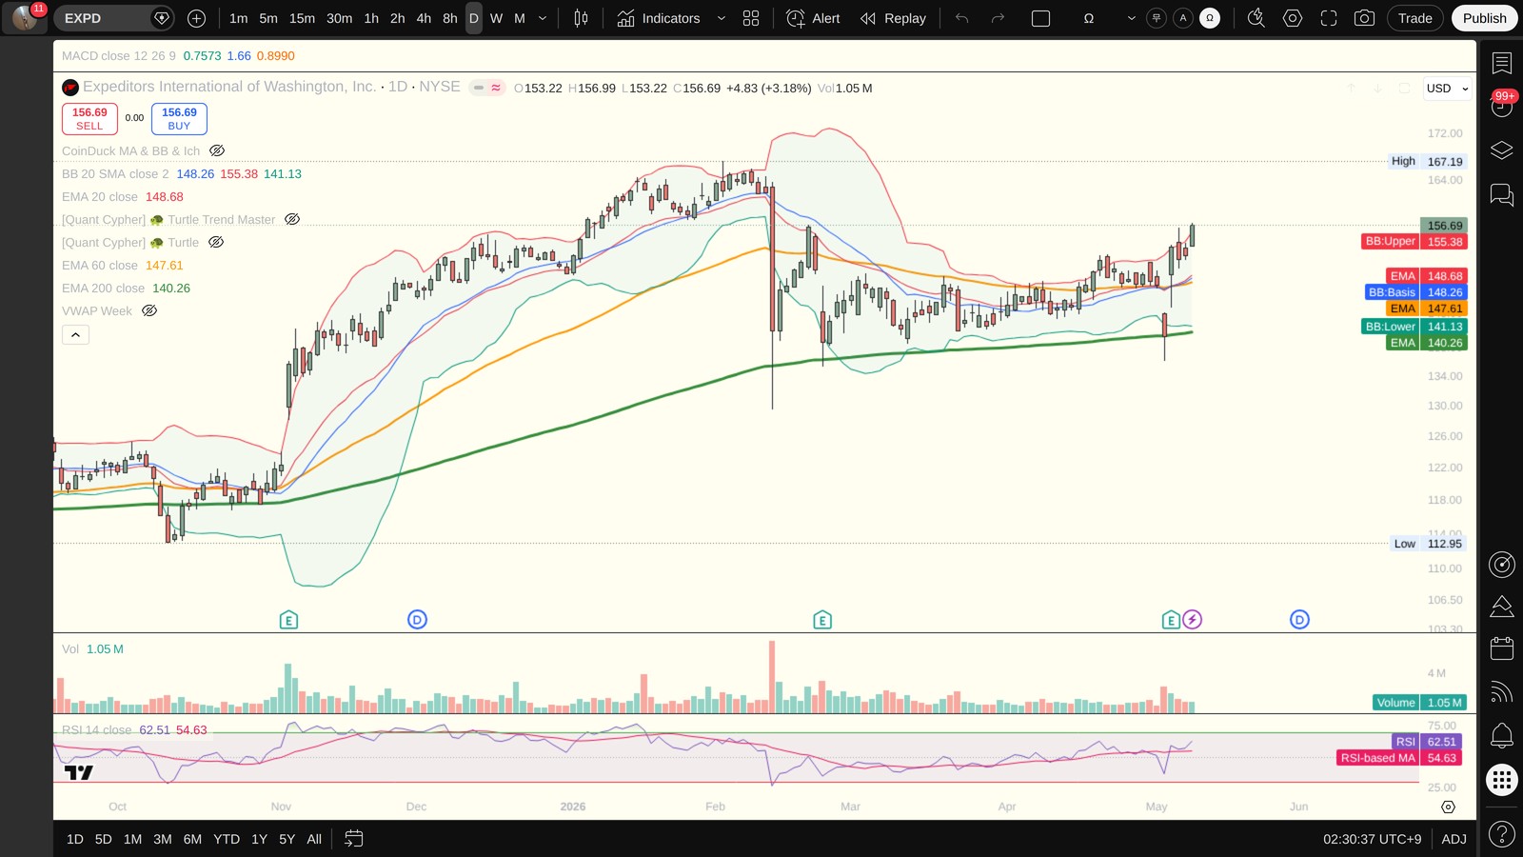The height and width of the screenshot is (857, 1523).
Task: Click the RSI 14 close legend label
Action: point(97,730)
